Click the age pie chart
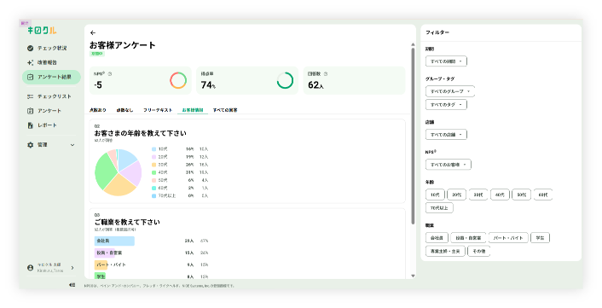The width and height of the screenshot is (602, 308). [118, 172]
